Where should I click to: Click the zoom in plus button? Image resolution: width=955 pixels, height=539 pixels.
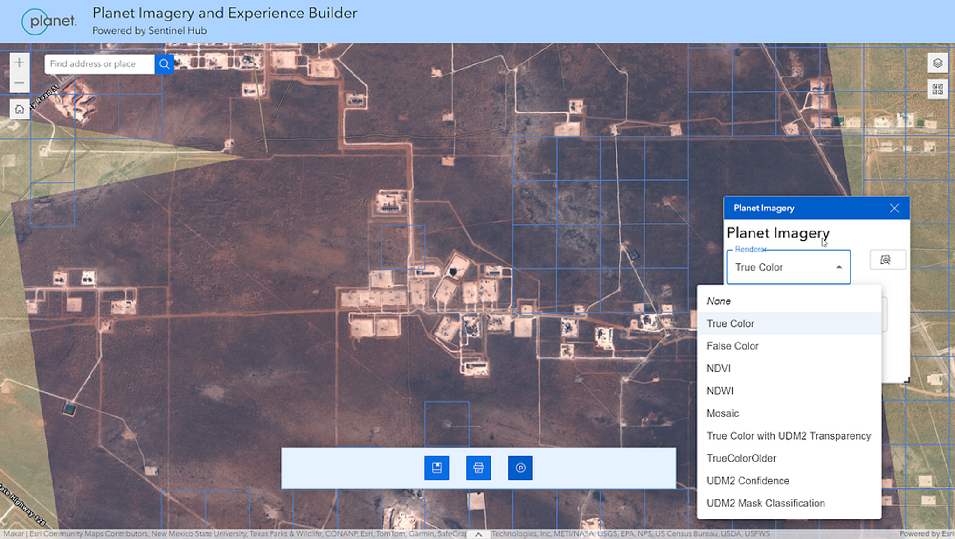click(x=19, y=63)
